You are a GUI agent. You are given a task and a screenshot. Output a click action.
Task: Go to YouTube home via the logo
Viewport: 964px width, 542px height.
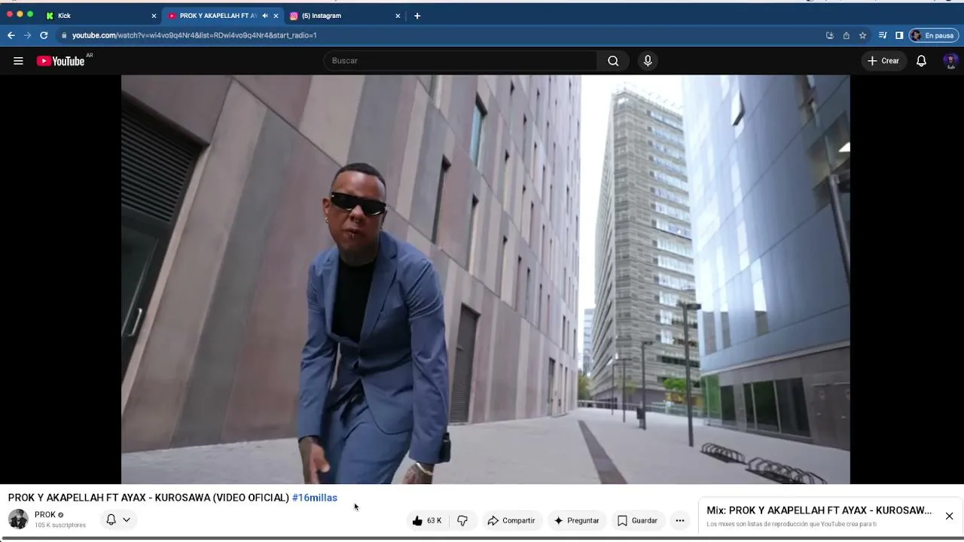point(60,61)
